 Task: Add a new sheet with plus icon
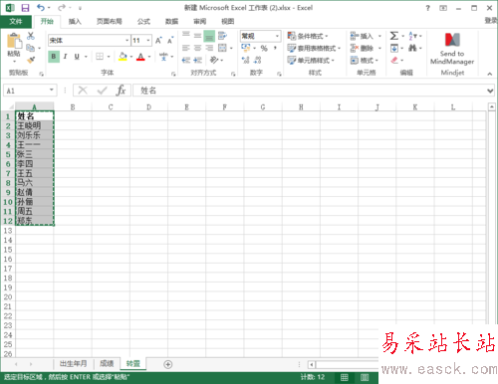point(168,364)
